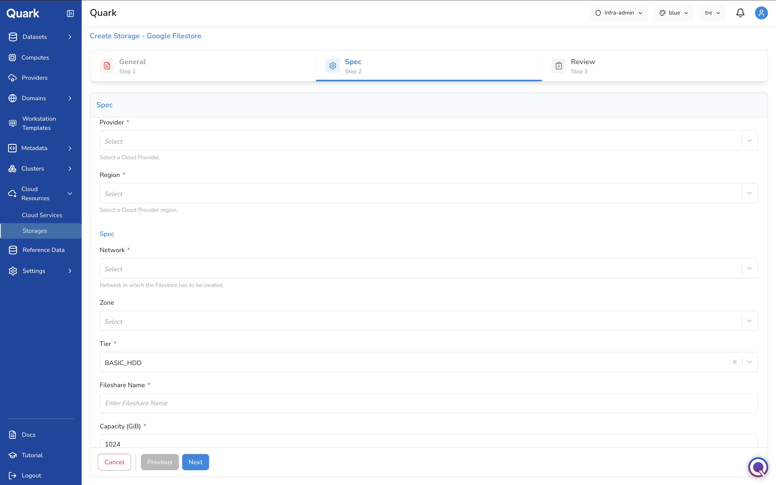Focus the Capacity (GiB) input field

428,441
